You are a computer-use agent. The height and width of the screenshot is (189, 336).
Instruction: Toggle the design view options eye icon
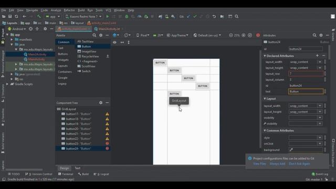coord(115,43)
